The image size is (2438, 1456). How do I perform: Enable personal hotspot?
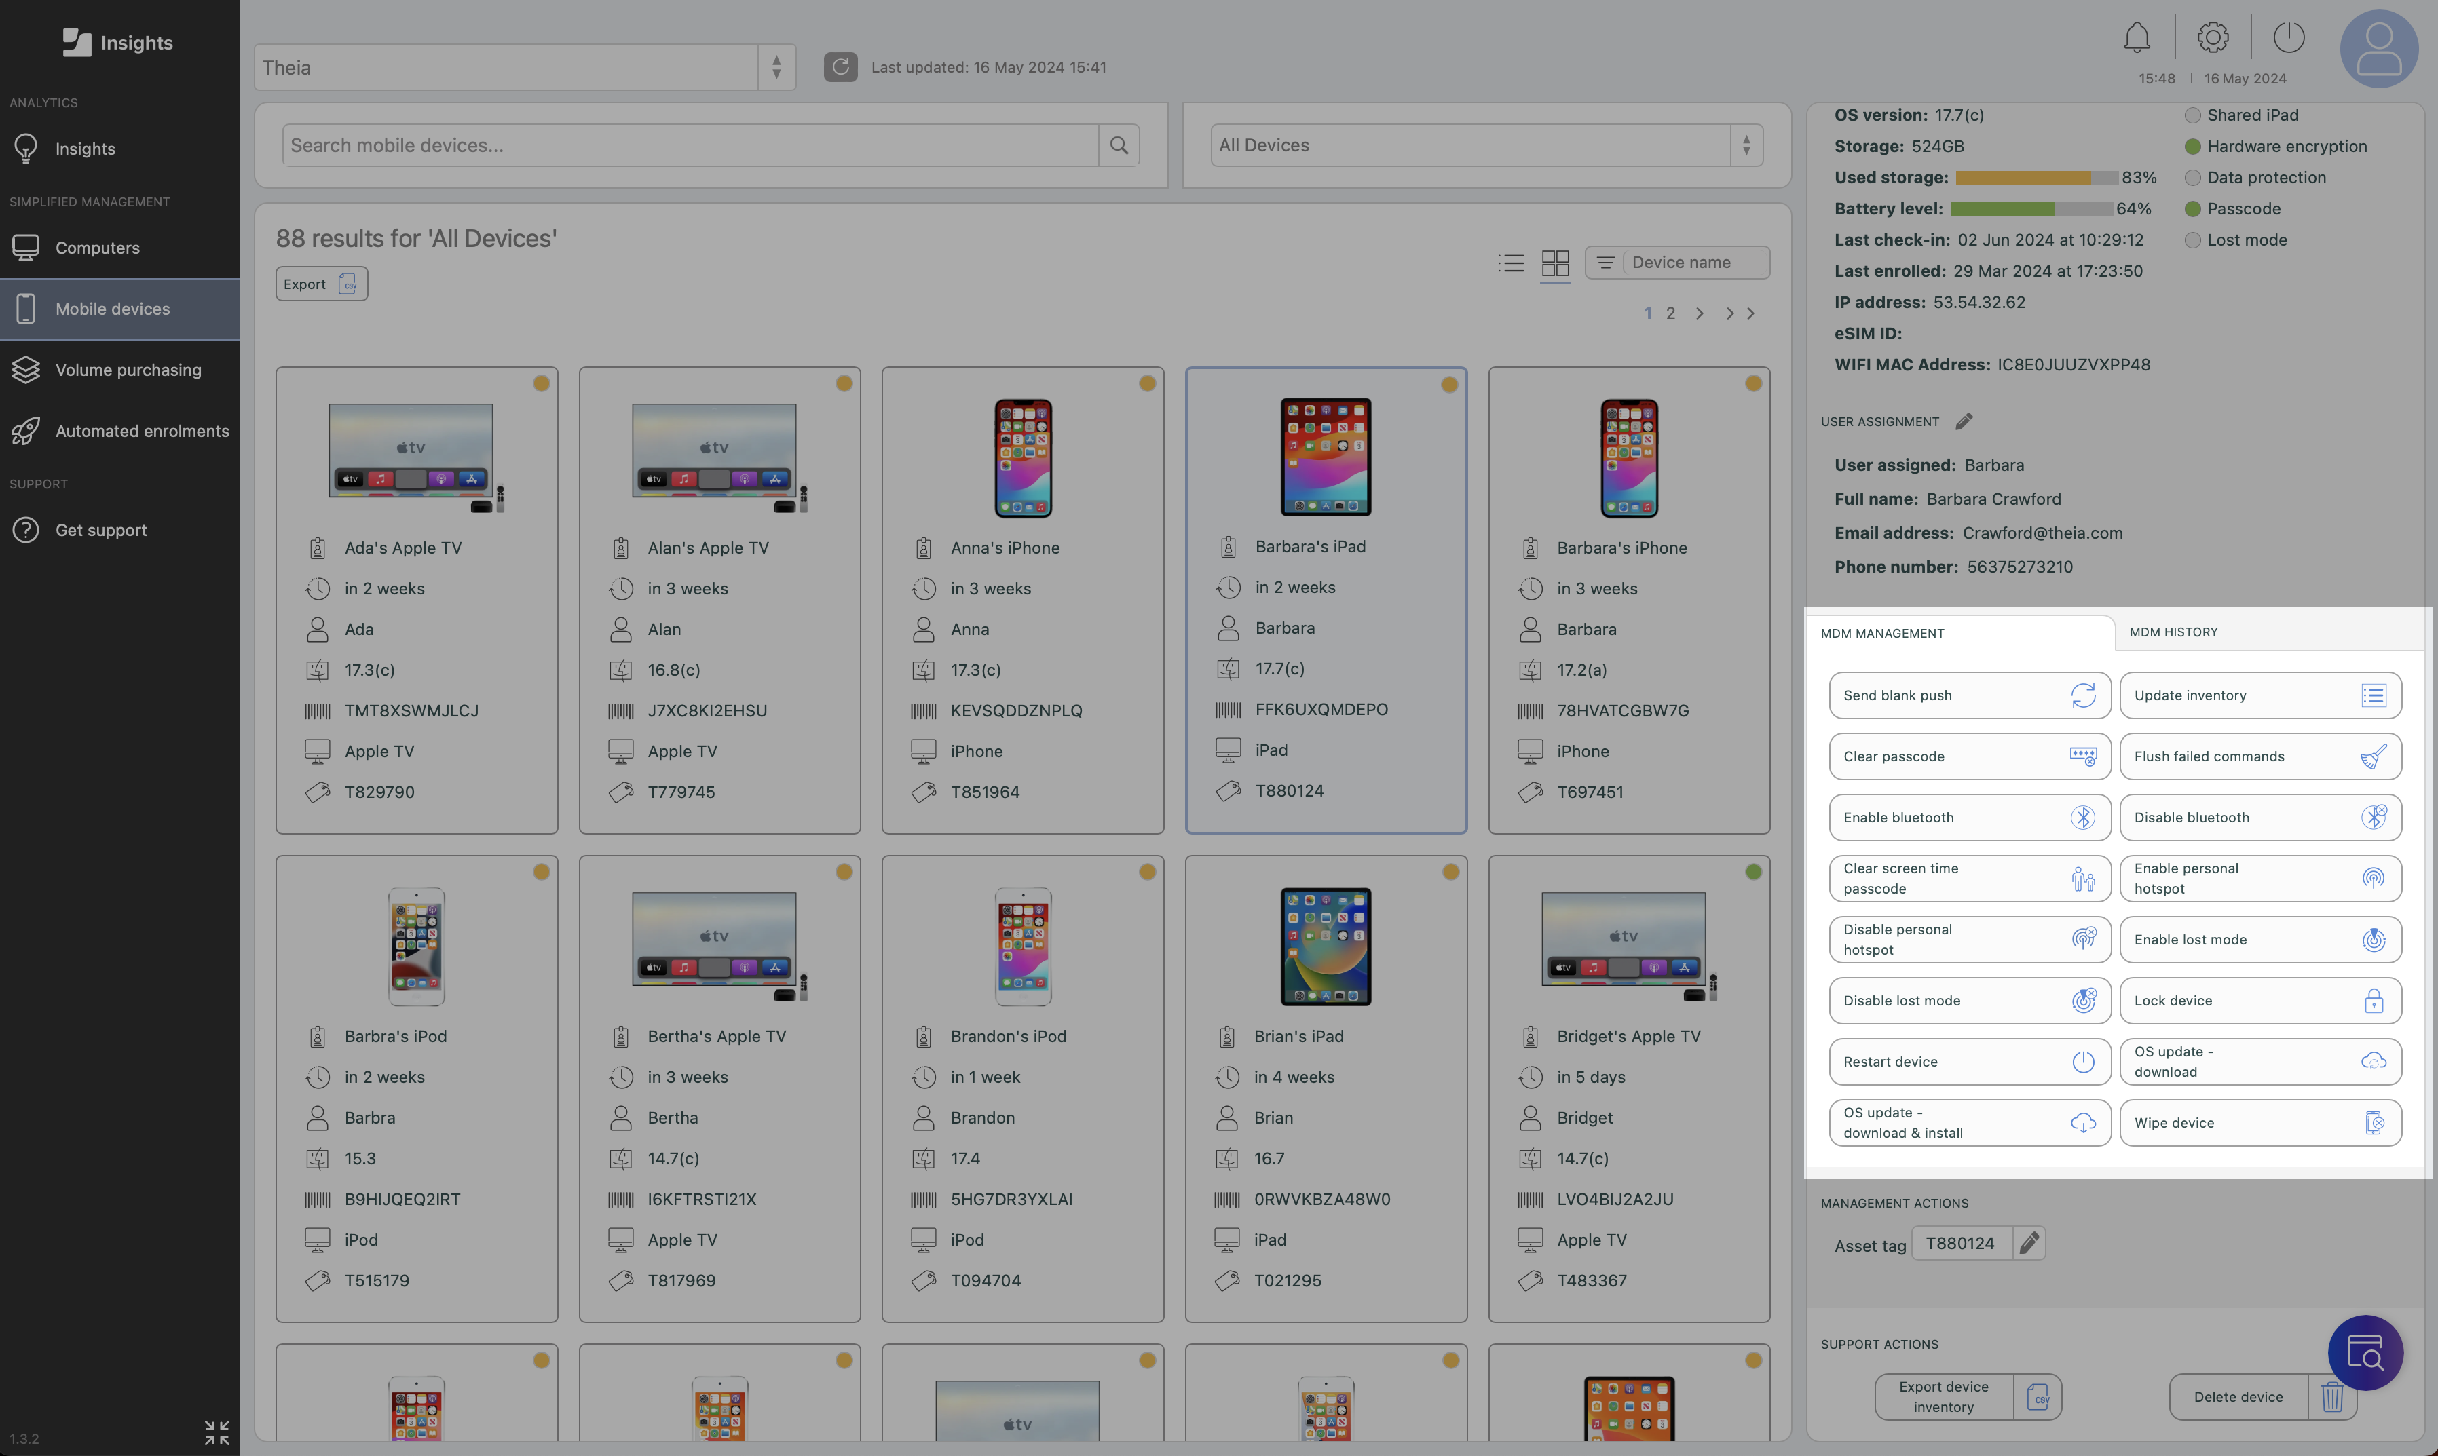coord(2260,878)
